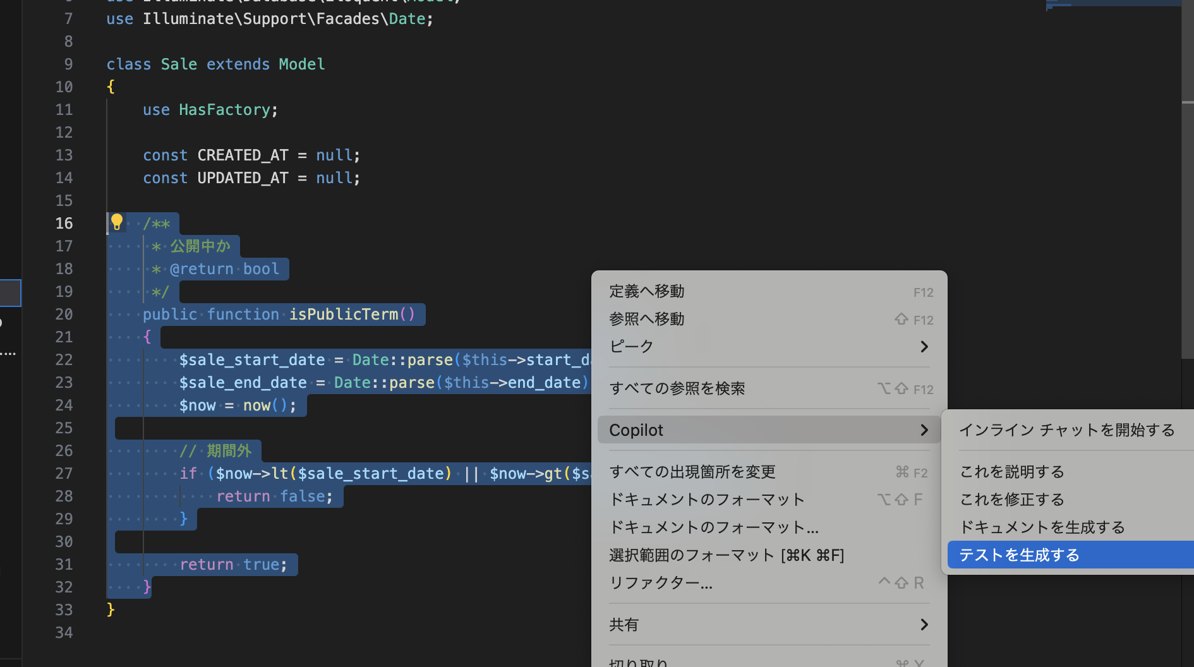
Task: Expand the ピーク submenu arrow
Action: [924, 347]
